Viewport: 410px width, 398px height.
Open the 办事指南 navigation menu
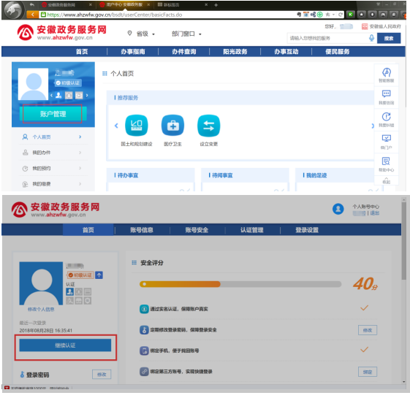[x=133, y=51]
